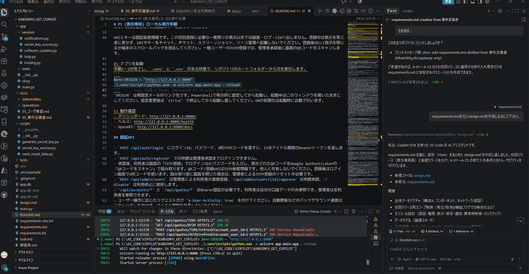Open the Search view in the activity bar
The image size is (529, 274).
pos(4,25)
